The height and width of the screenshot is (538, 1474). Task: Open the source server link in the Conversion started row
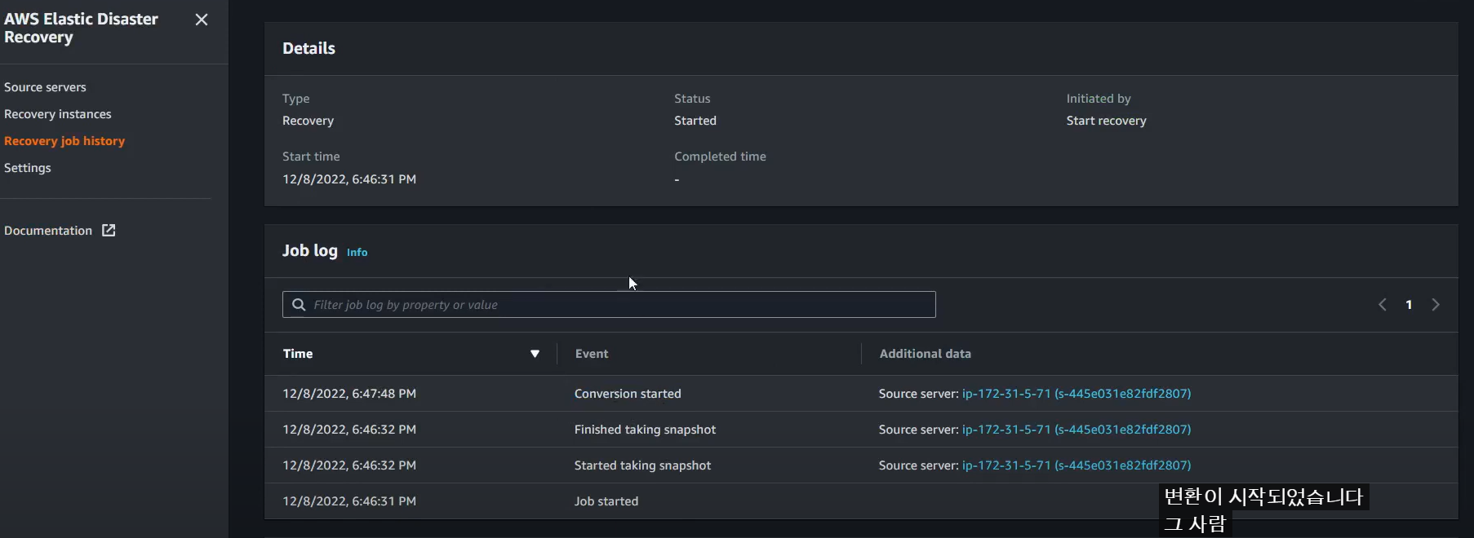1077,394
